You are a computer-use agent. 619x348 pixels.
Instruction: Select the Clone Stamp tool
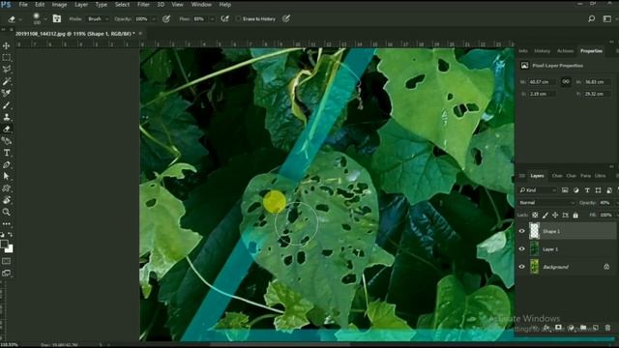(7, 117)
